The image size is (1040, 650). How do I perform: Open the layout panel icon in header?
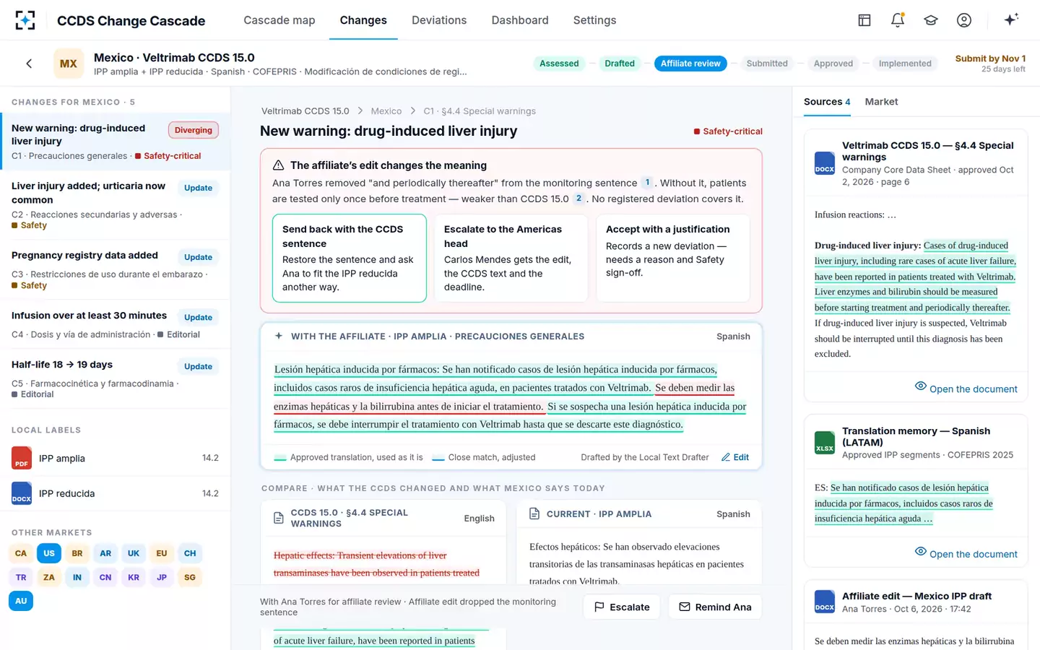[x=864, y=20]
